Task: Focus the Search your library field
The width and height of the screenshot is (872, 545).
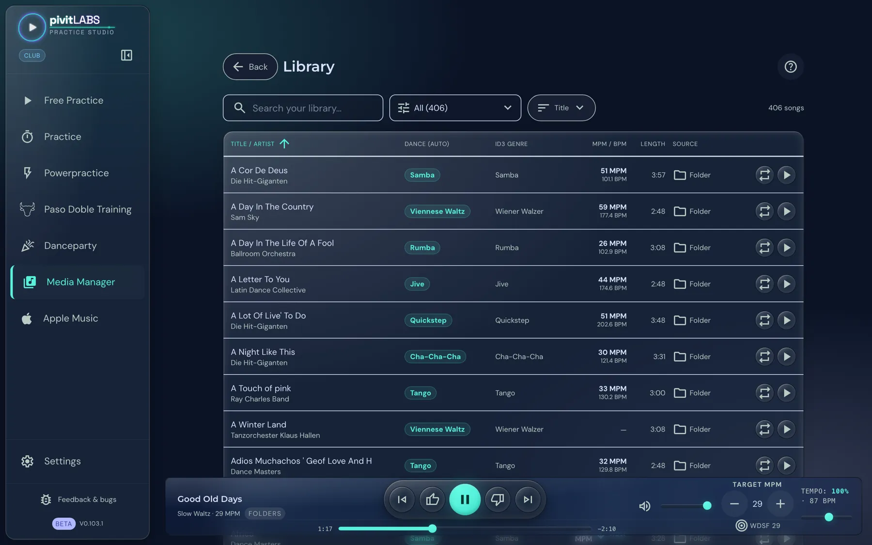Action: tap(303, 108)
